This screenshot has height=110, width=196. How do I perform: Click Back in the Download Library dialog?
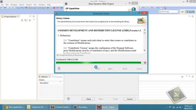pyautogui.click(x=97, y=69)
